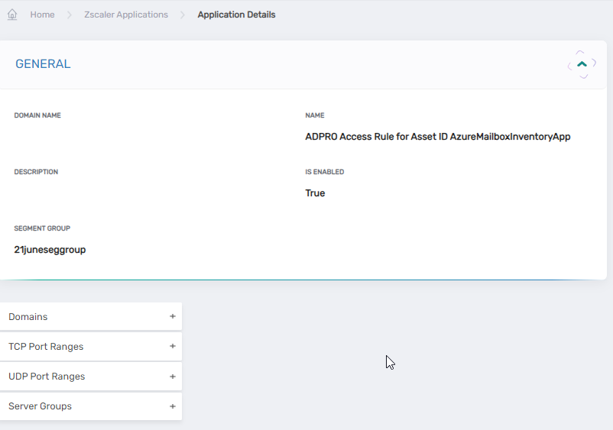Image resolution: width=613 pixels, height=430 pixels.
Task: Click the plus icon next to Domains
Action: tap(173, 316)
